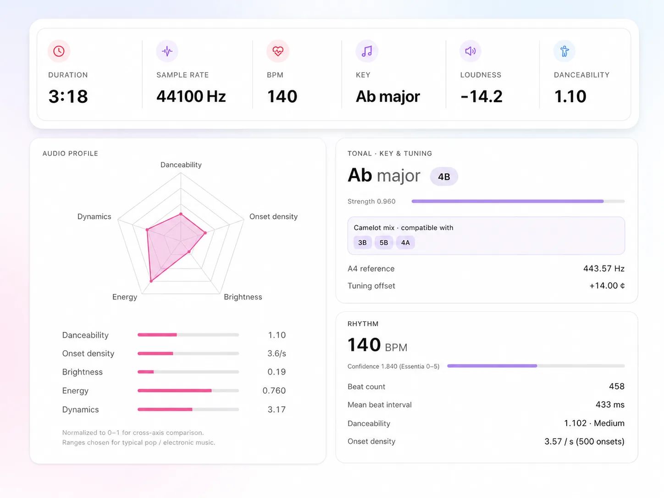The width and height of the screenshot is (664, 498).
Task: Select the 3B compatible key chip
Action: 362,243
